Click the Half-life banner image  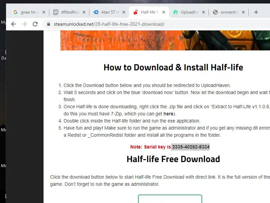point(165,40)
